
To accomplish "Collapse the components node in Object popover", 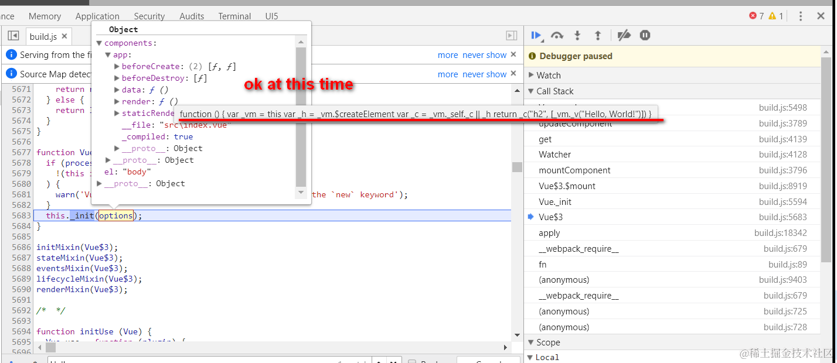I will click(100, 43).
